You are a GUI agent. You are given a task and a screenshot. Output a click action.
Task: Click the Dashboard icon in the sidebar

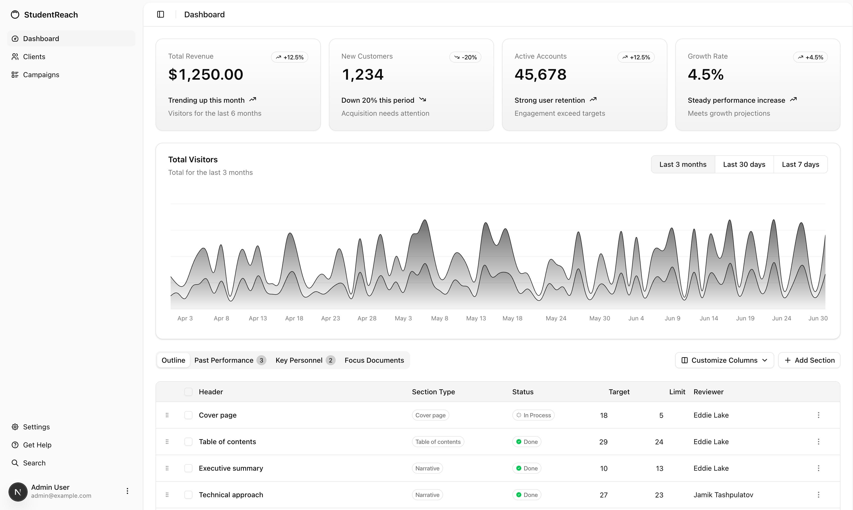[15, 39]
